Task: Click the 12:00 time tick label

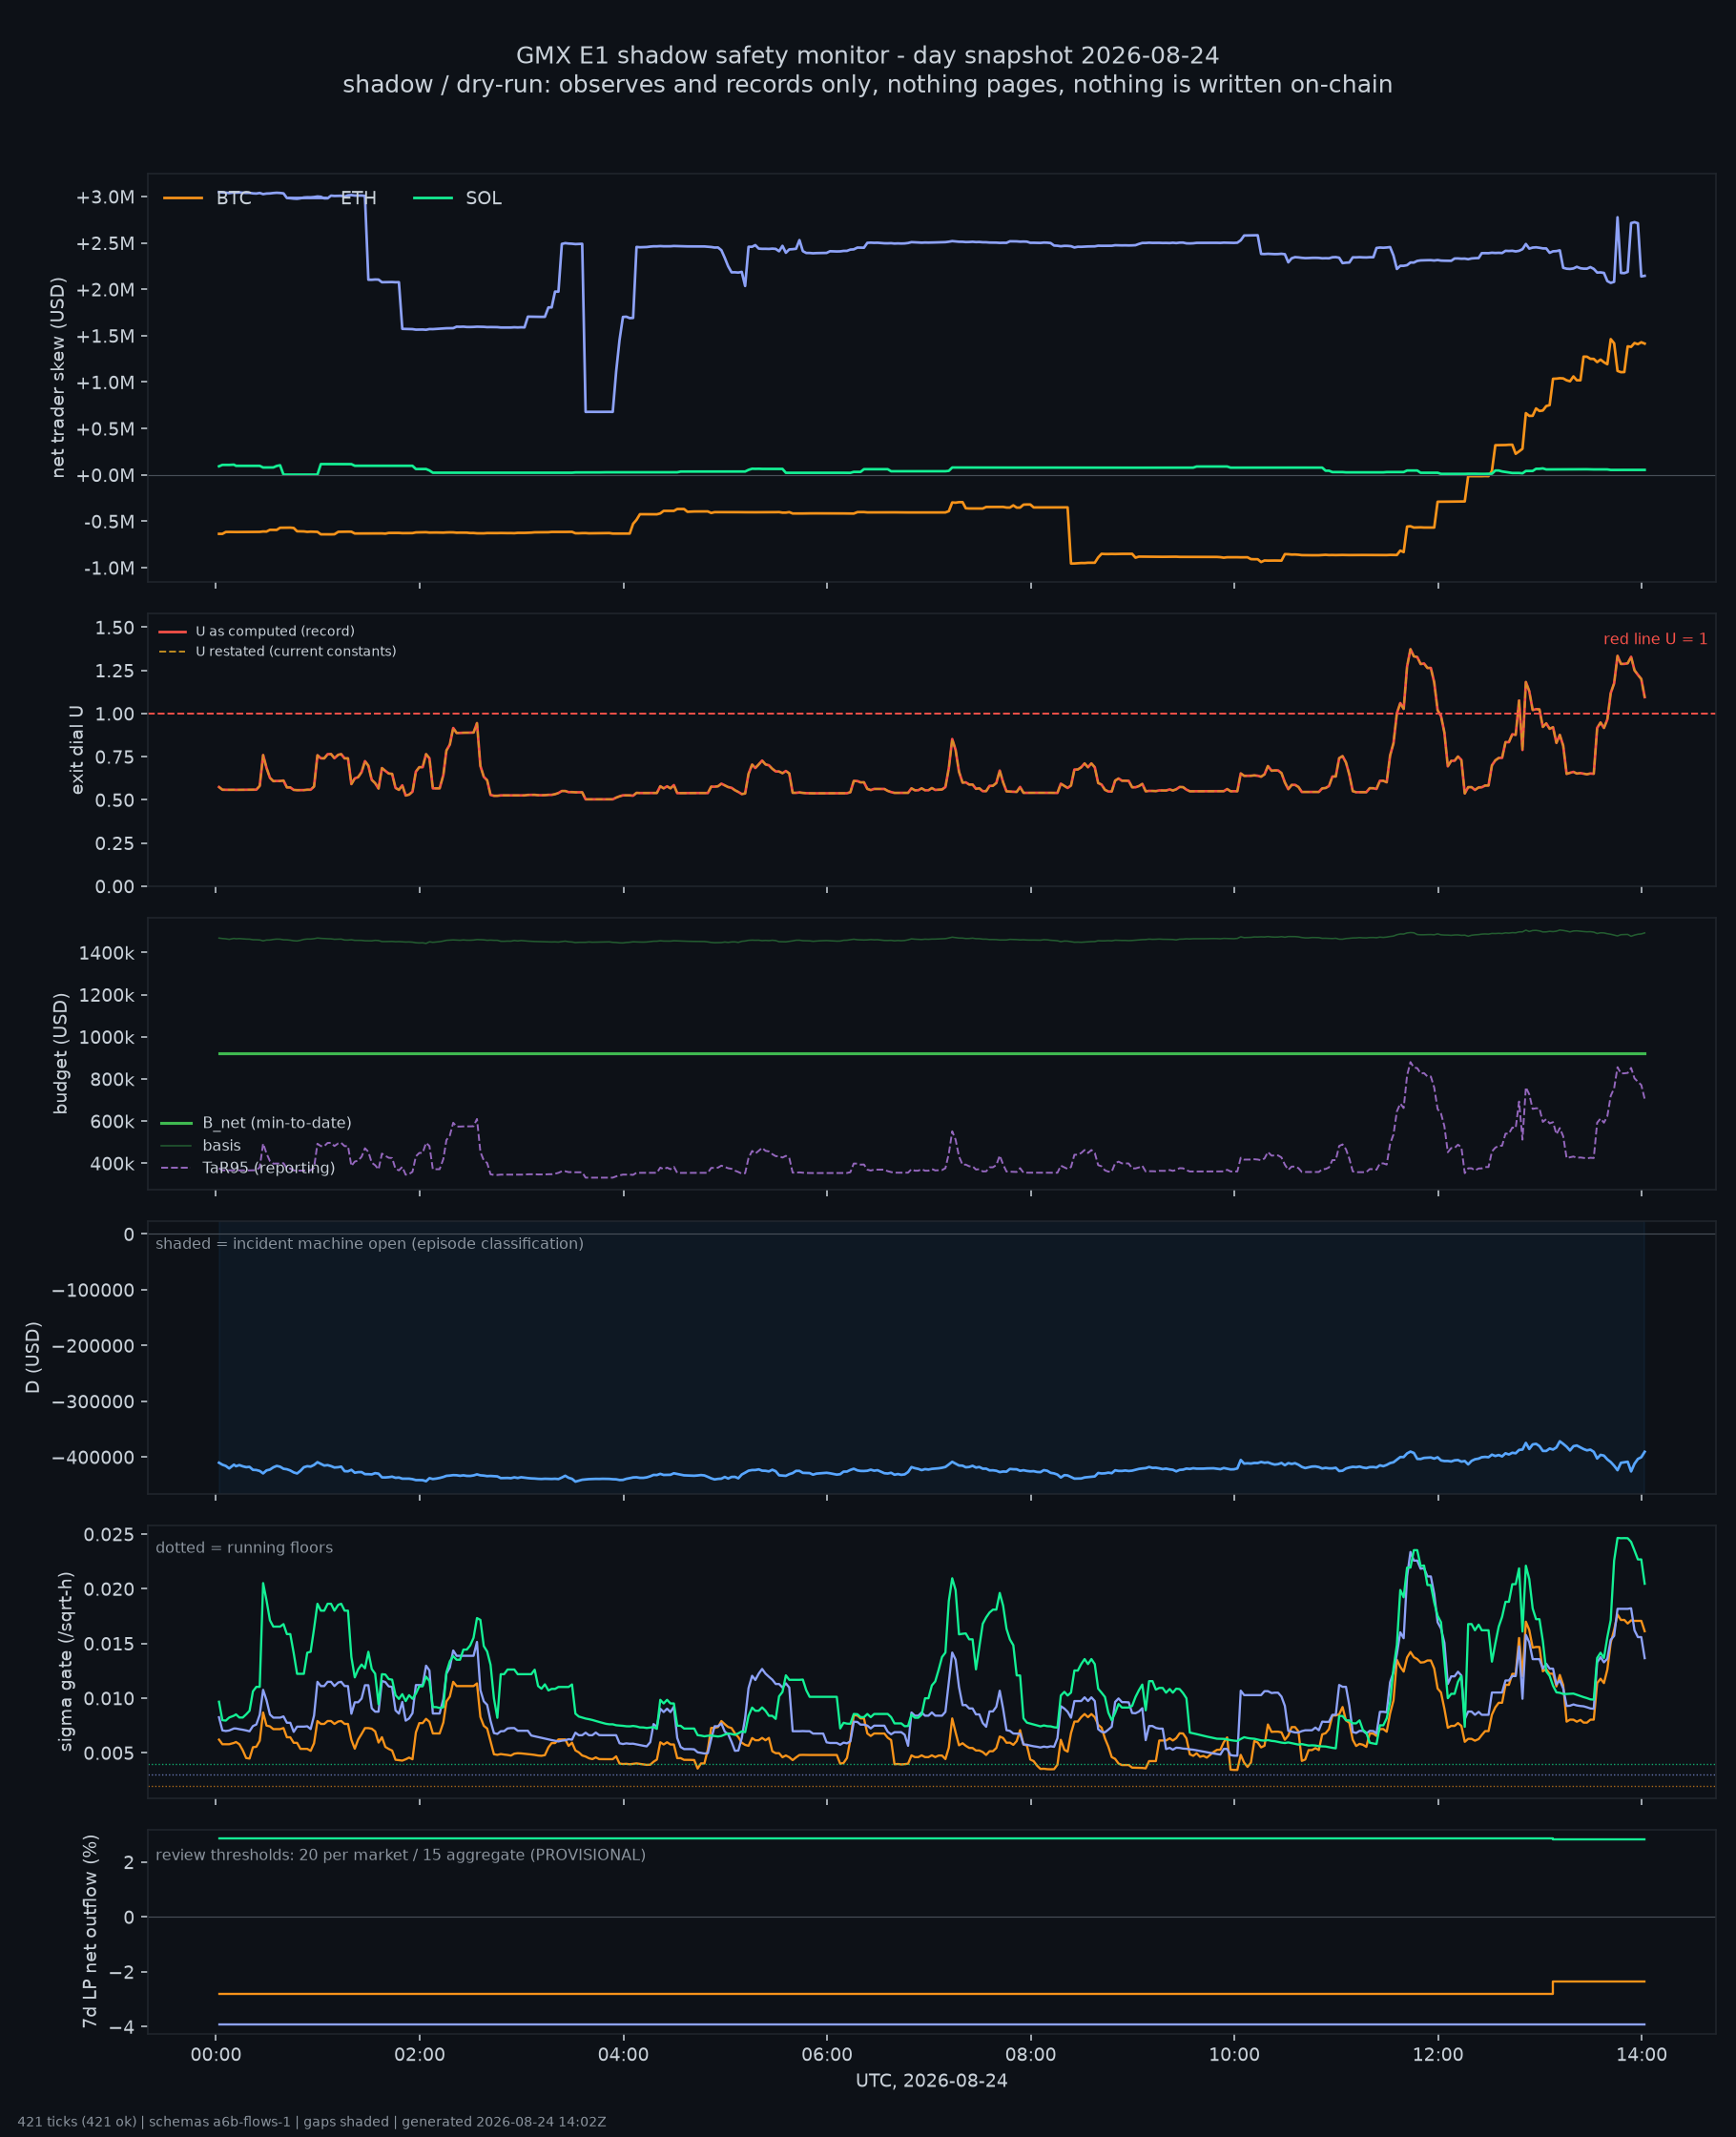Action: (1438, 2054)
